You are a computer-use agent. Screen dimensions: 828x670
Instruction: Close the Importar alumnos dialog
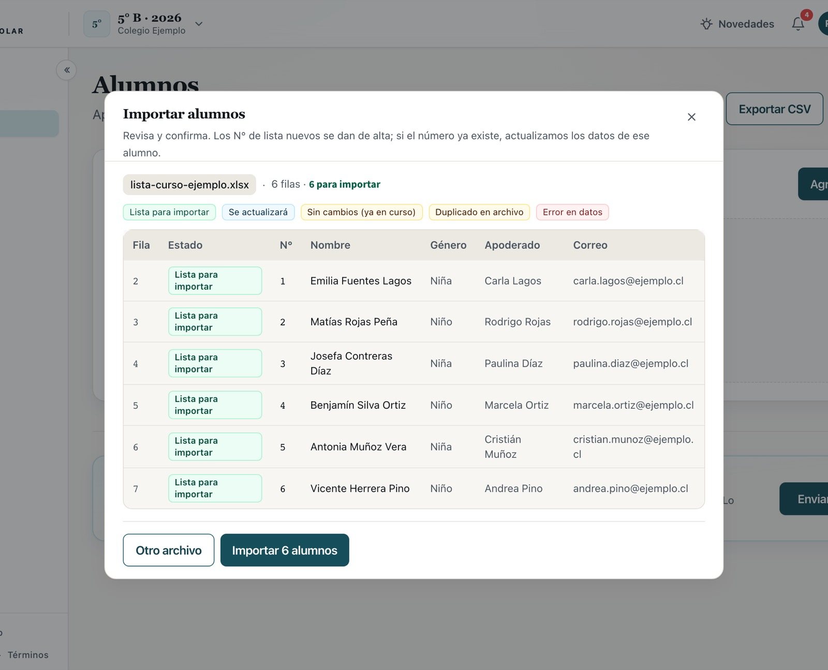[x=691, y=117]
